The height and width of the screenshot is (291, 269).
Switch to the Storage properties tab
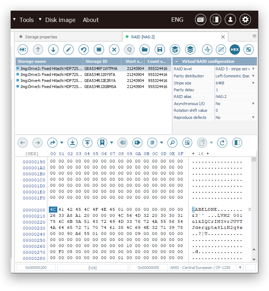tap(69, 37)
